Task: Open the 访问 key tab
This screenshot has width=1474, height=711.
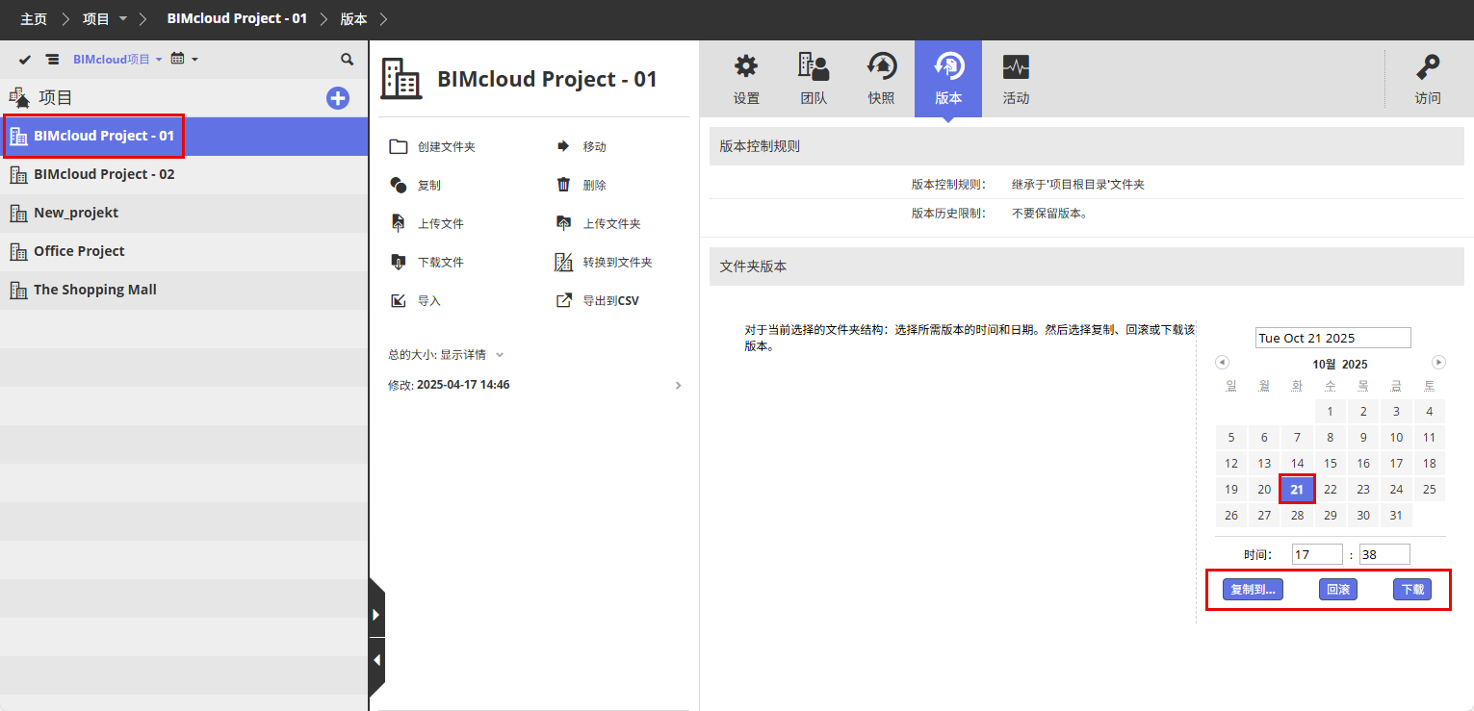Action: coord(1428,79)
